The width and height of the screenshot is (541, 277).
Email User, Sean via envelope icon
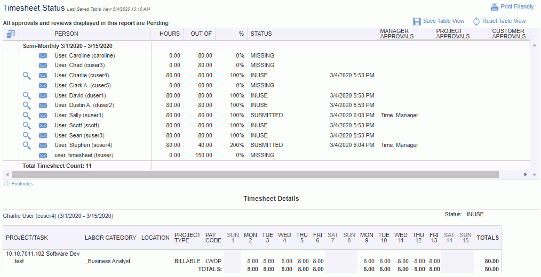click(43, 135)
